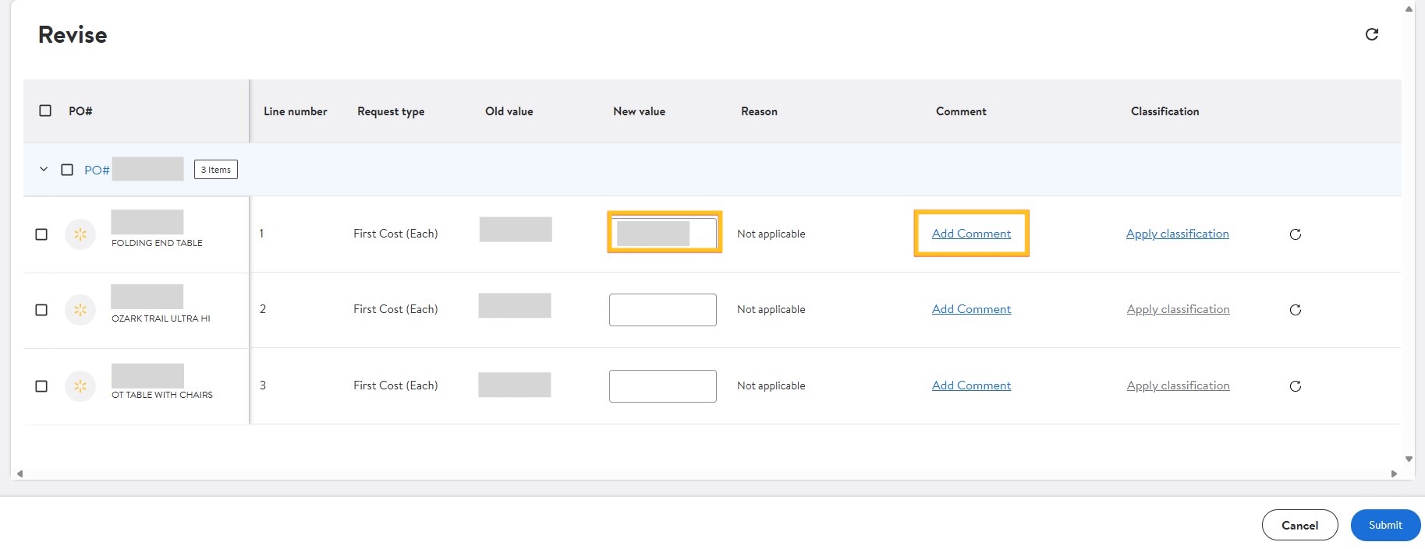
Task: Reset the FOLDING END TABLE row
Action: pyautogui.click(x=1296, y=234)
